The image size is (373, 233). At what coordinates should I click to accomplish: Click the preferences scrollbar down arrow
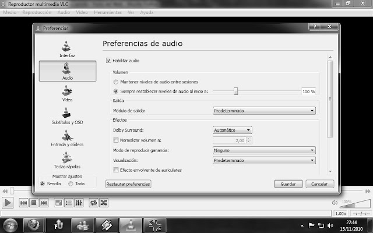click(330, 171)
